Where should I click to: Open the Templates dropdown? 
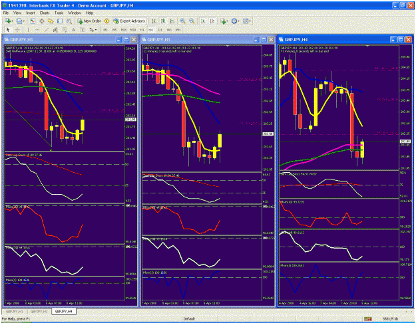(x=246, y=21)
